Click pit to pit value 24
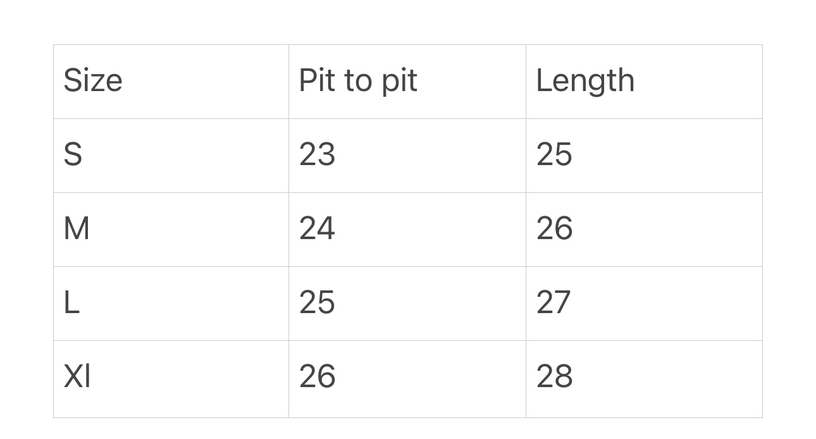 click(x=317, y=229)
